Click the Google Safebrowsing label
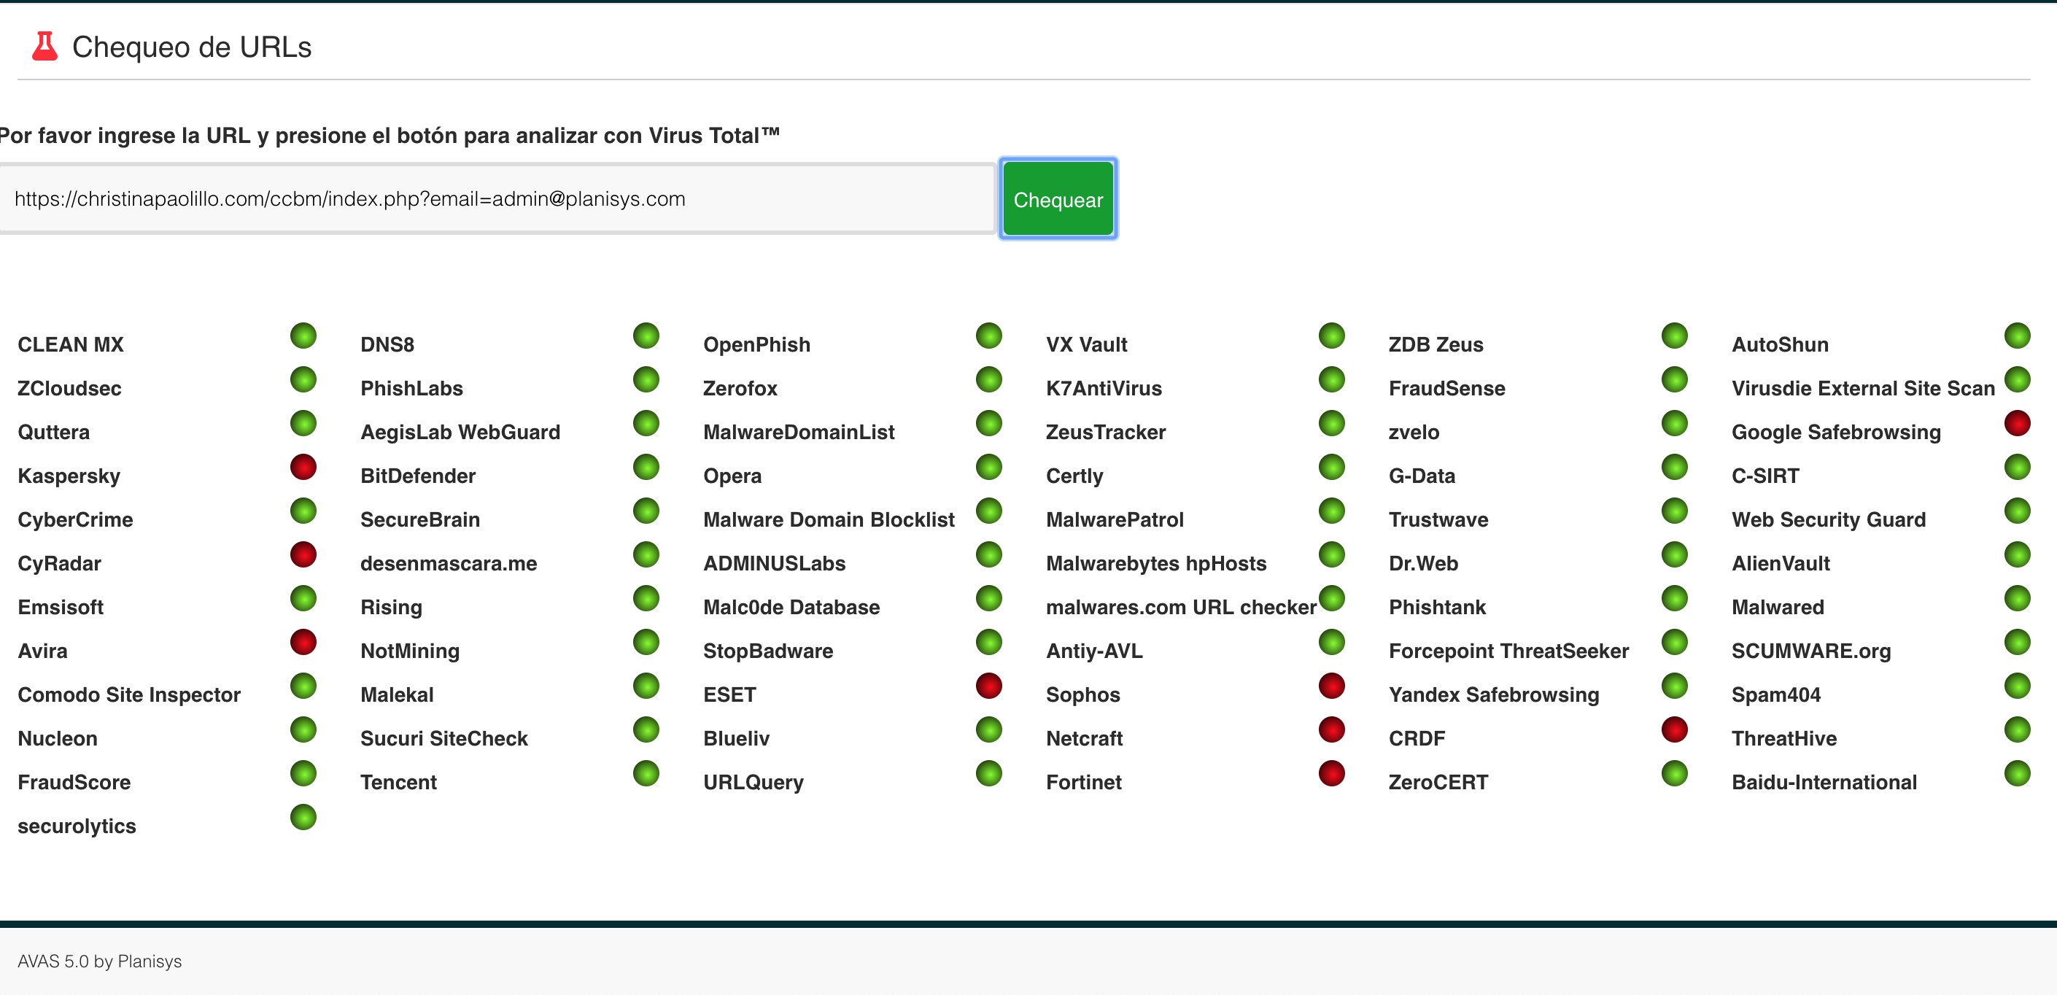The height and width of the screenshot is (995, 2057). pyautogui.click(x=1837, y=432)
